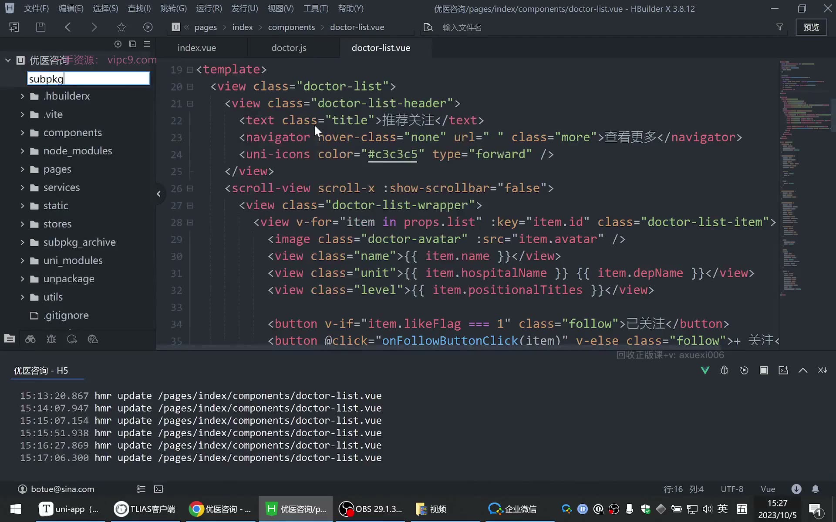
Task: Click the locate-current-file target icon in sidebar
Action: [118, 44]
